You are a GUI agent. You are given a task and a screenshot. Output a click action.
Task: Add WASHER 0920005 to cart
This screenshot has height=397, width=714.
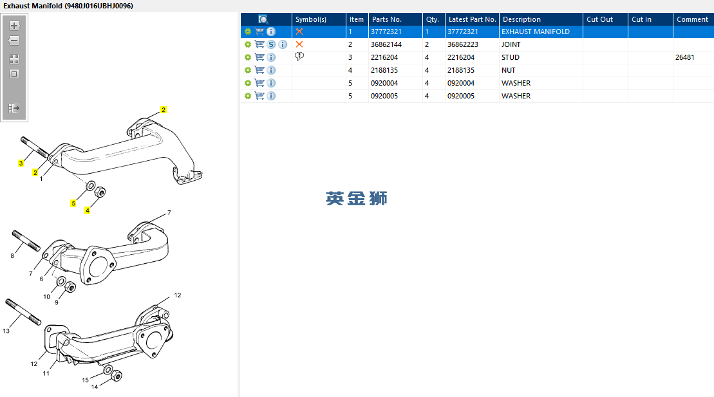click(259, 96)
